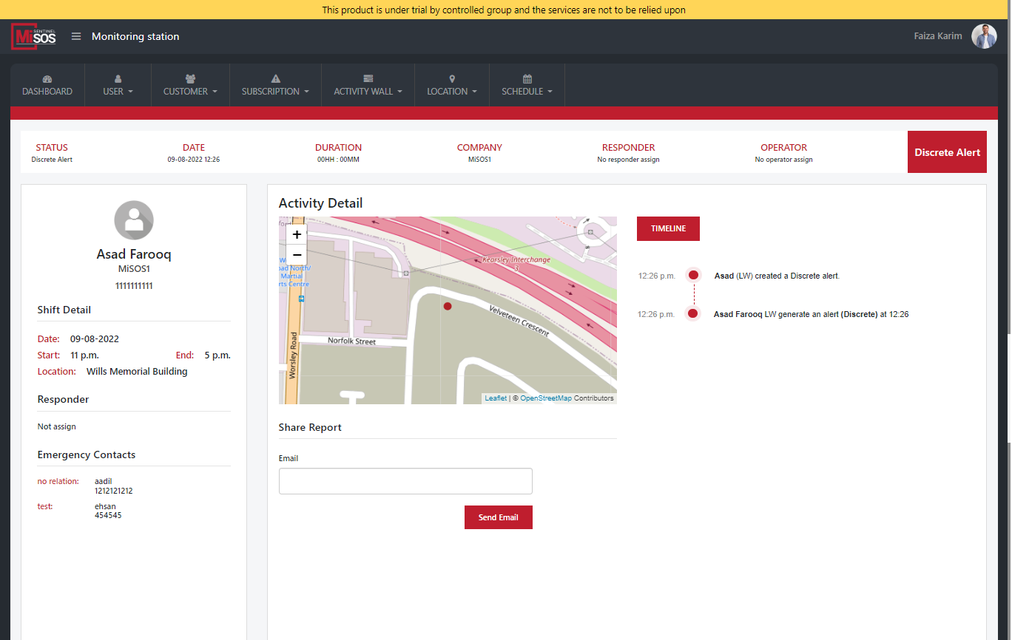Expand the Customer dropdown menu
1012x640 pixels.
coord(190,92)
